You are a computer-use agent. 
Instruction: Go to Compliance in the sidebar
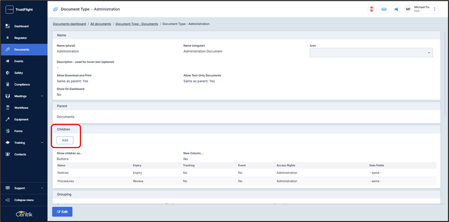click(22, 85)
